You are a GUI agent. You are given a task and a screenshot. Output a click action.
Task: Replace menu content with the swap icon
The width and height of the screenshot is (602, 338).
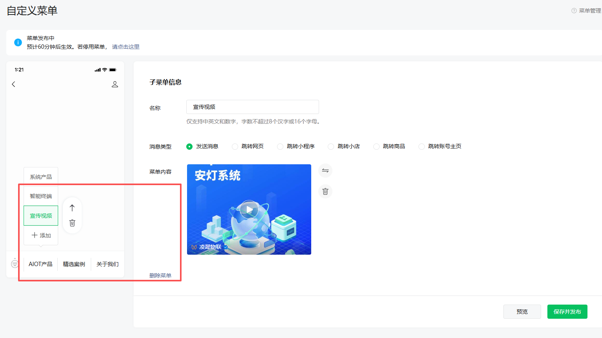[325, 171]
